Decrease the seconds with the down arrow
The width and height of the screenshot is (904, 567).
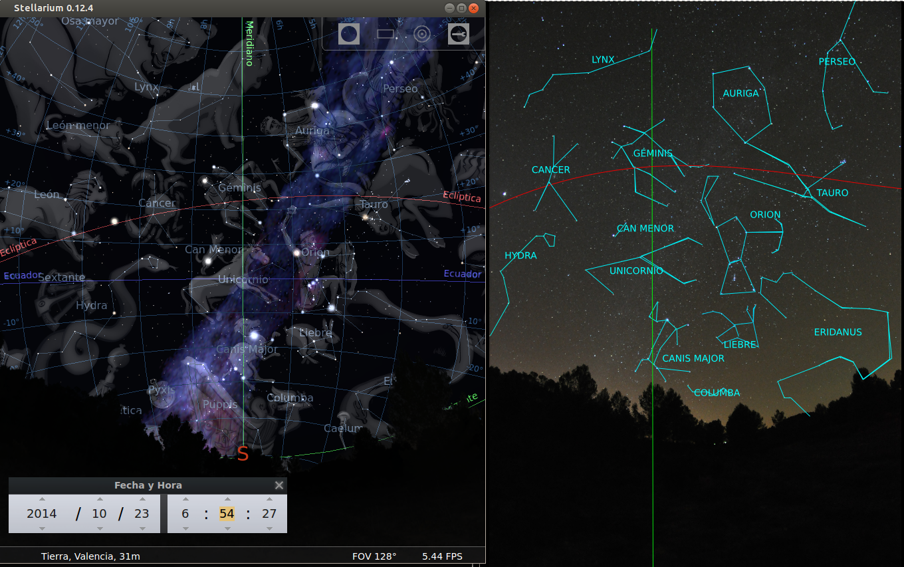(269, 528)
